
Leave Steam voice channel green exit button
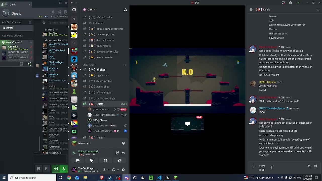56,169
